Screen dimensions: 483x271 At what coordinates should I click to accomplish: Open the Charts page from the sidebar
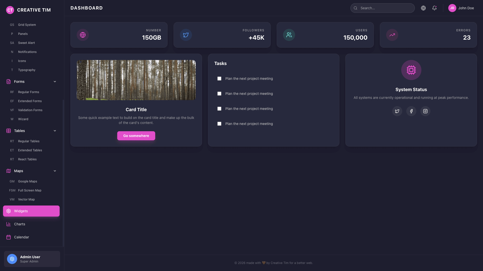(x=20, y=224)
